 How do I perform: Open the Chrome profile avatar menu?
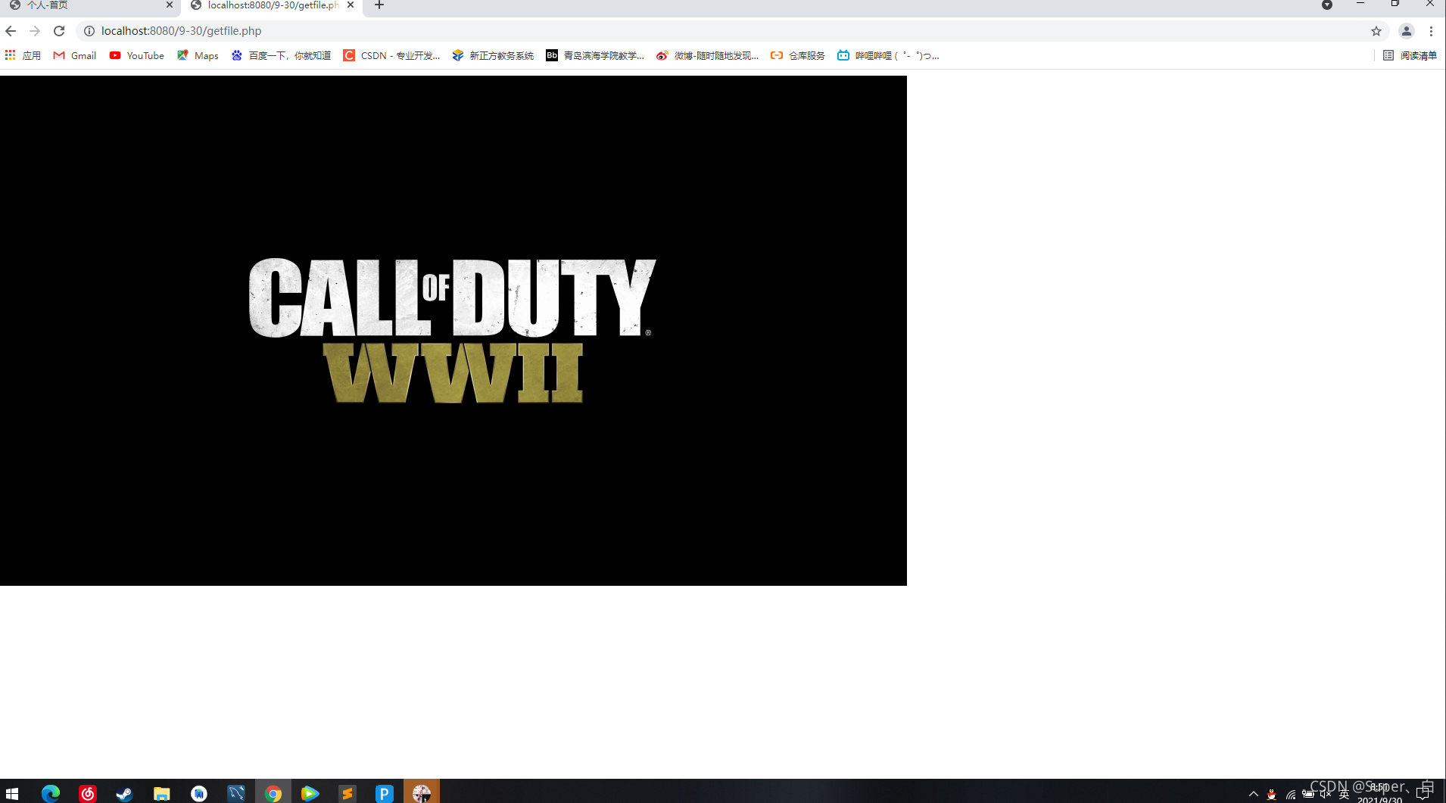[x=1406, y=31]
